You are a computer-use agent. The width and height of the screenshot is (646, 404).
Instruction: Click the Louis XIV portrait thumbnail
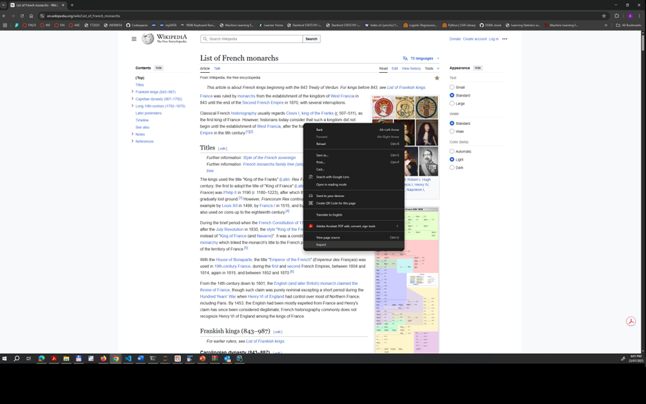[x=426, y=133]
